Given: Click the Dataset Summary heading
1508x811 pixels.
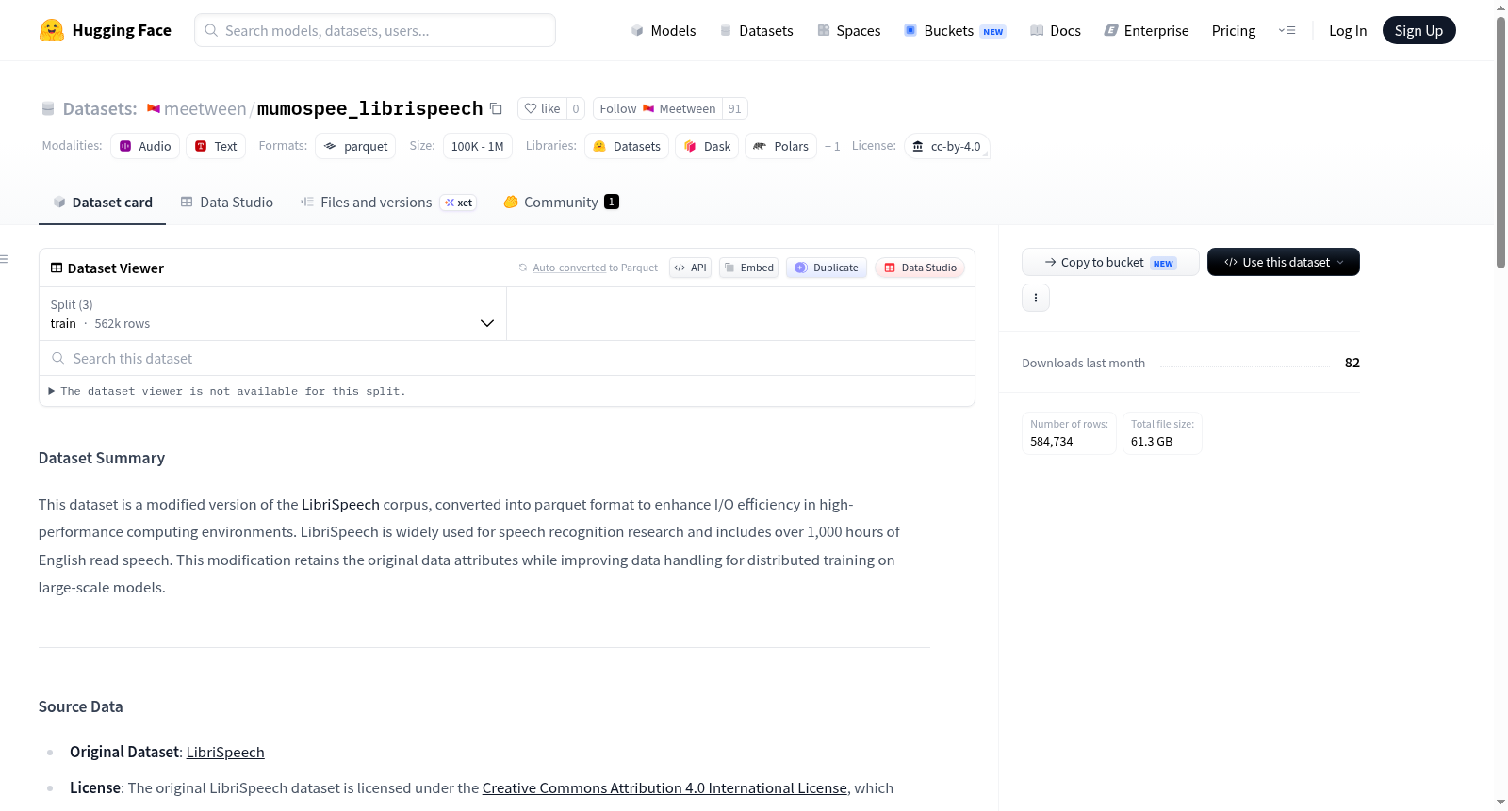Looking at the screenshot, I should [x=102, y=458].
